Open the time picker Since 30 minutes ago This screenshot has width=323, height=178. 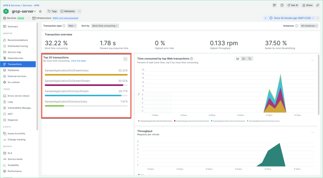tap(291, 18)
